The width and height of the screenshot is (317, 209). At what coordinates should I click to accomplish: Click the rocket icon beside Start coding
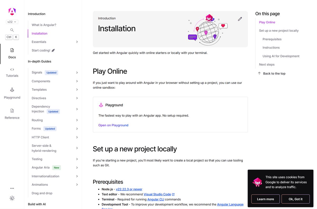(53, 50)
